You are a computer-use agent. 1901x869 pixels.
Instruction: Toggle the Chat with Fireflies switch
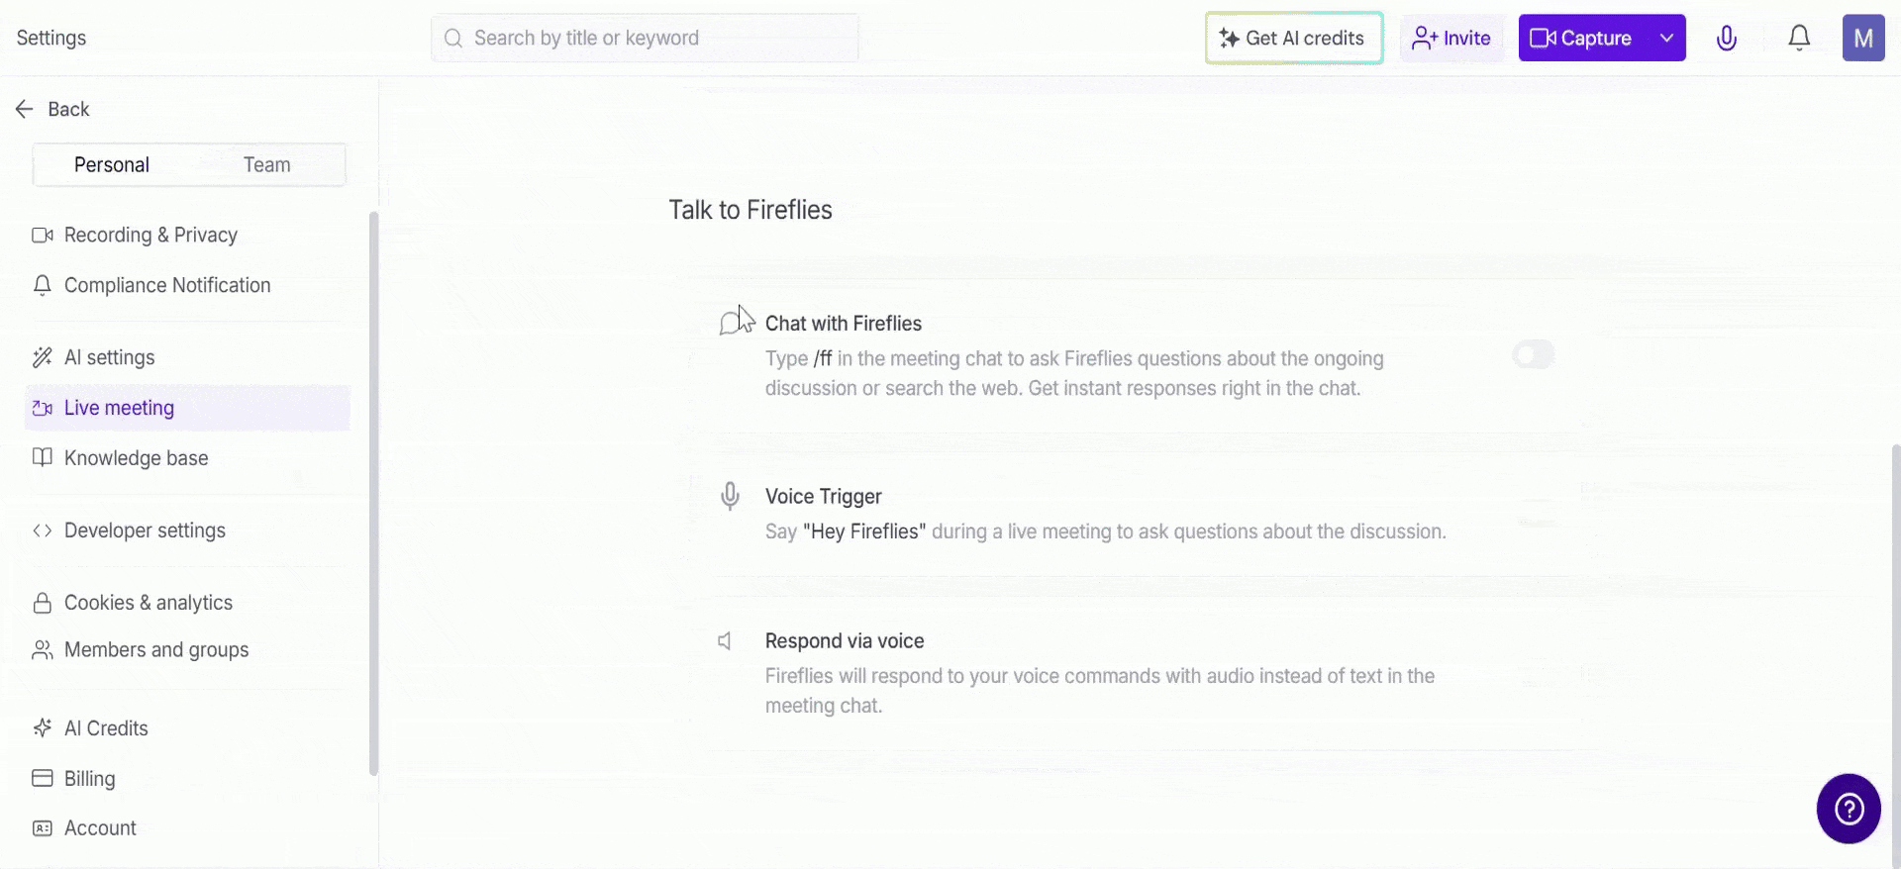[1533, 354]
